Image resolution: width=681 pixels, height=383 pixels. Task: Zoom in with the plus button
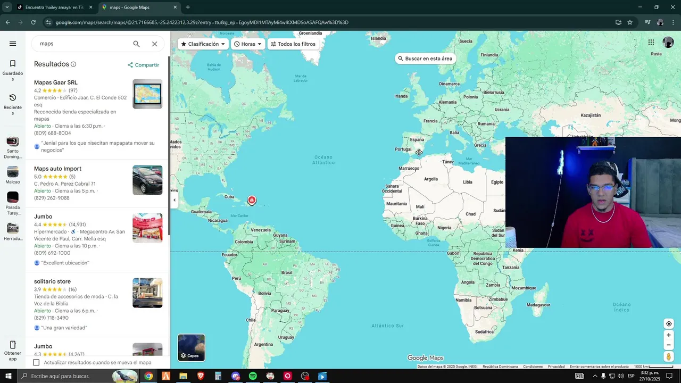pos(669,335)
